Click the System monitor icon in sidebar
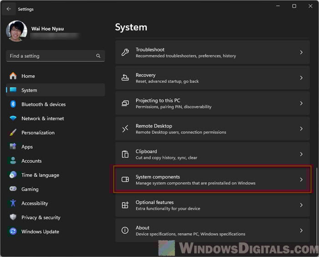Image resolution: width=319 pixels, height=257 pixels. tap(13, 90)
